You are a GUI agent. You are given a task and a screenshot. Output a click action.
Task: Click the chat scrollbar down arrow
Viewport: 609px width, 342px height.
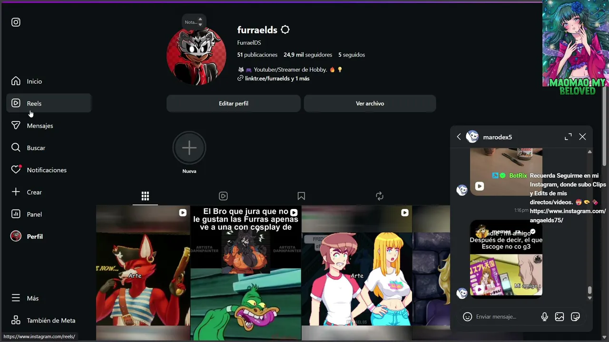pos(590,298)
